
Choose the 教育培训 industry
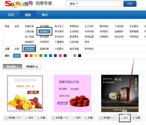(x=74, y=26)
